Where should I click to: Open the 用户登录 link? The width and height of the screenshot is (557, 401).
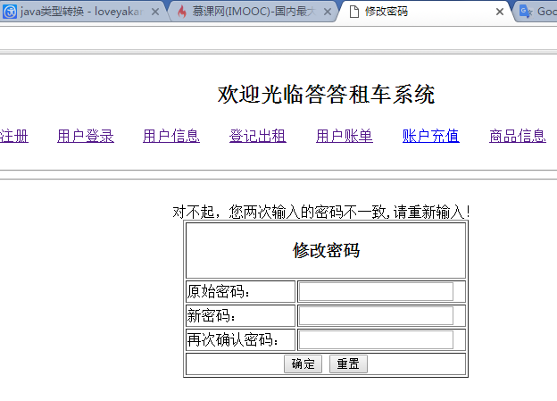86,136
